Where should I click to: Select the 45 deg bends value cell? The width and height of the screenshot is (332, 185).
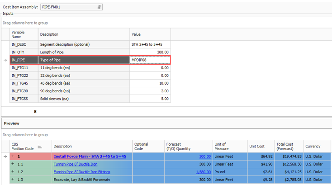pos(150,83)
